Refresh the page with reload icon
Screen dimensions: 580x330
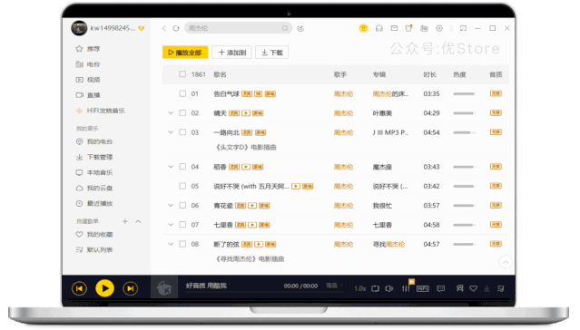(x=176, y=28)
